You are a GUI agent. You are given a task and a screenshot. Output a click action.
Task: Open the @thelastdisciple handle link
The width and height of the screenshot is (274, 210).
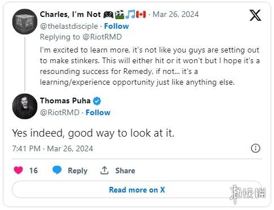pyautogui.click(x=69, y=26)
